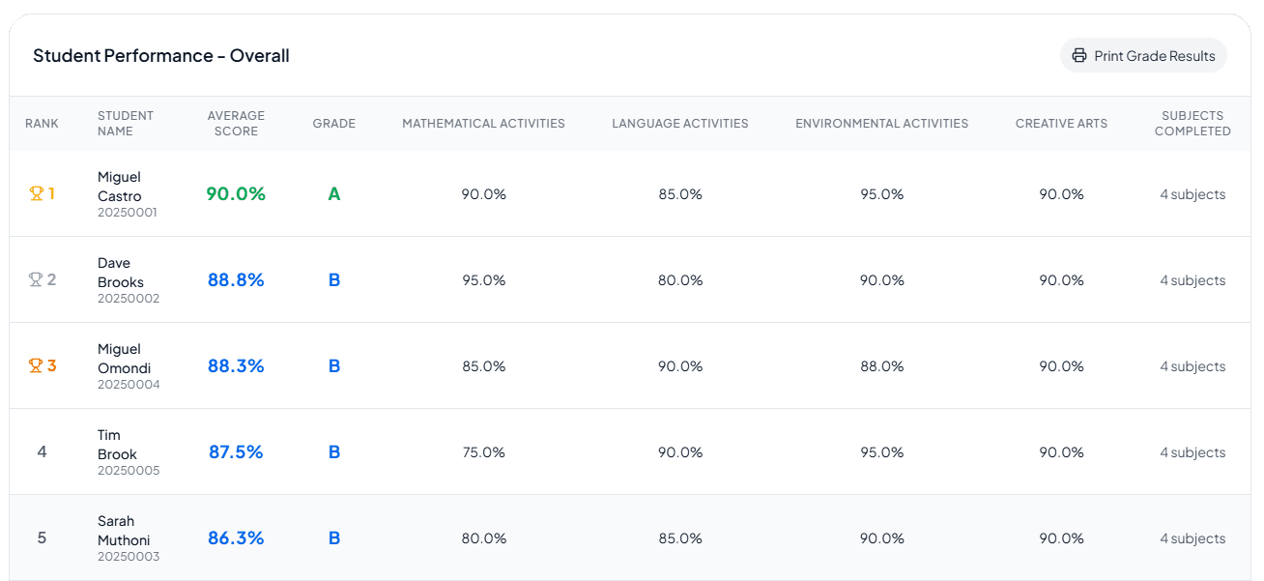Click the grade B beside Tim Brook

(334, 451)
